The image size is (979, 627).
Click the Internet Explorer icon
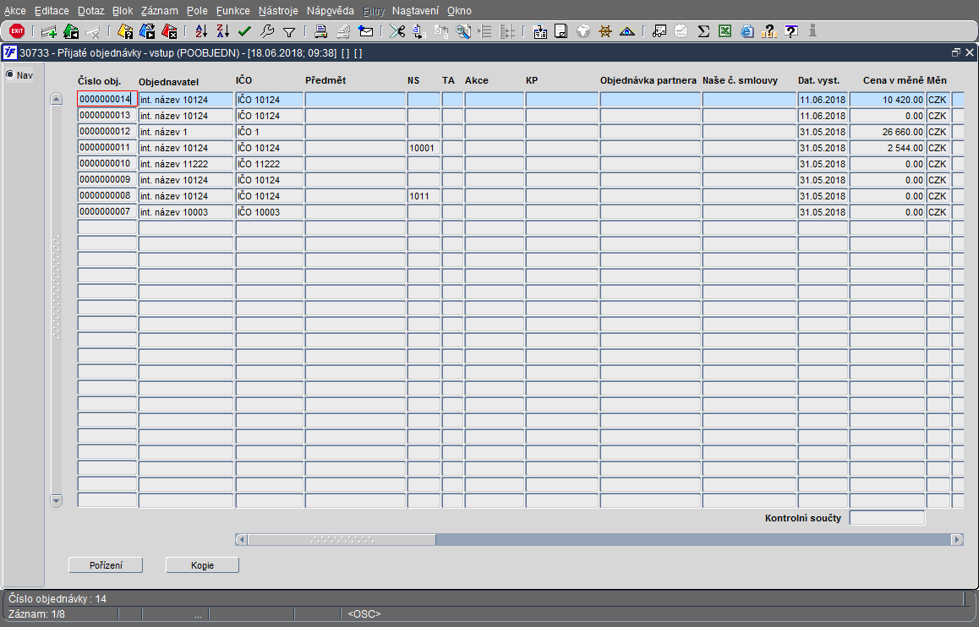(x=747, y=31)
